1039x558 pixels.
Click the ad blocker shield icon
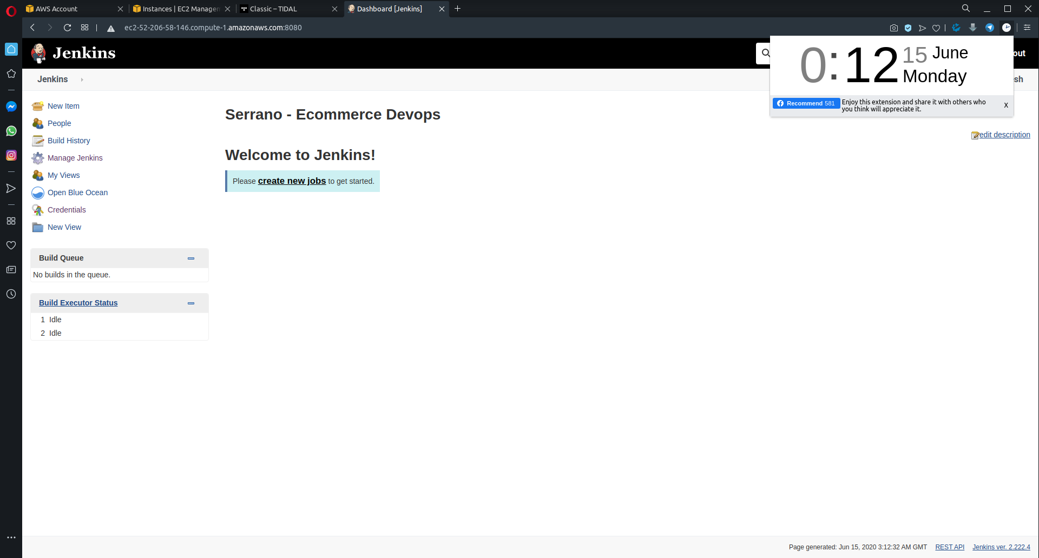pos(908,28)
